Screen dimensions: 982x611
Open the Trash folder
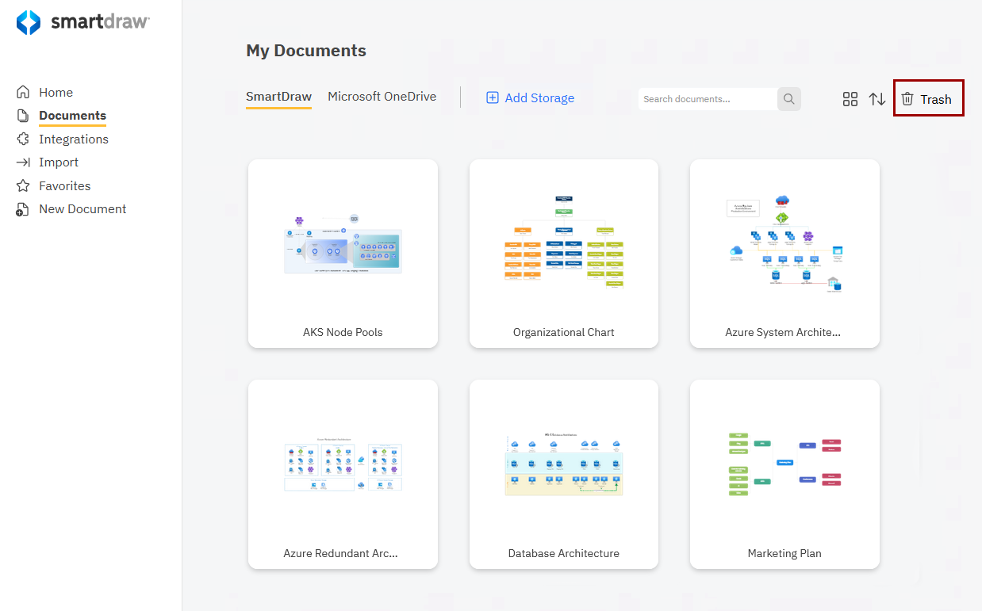(x=927, y=99)
